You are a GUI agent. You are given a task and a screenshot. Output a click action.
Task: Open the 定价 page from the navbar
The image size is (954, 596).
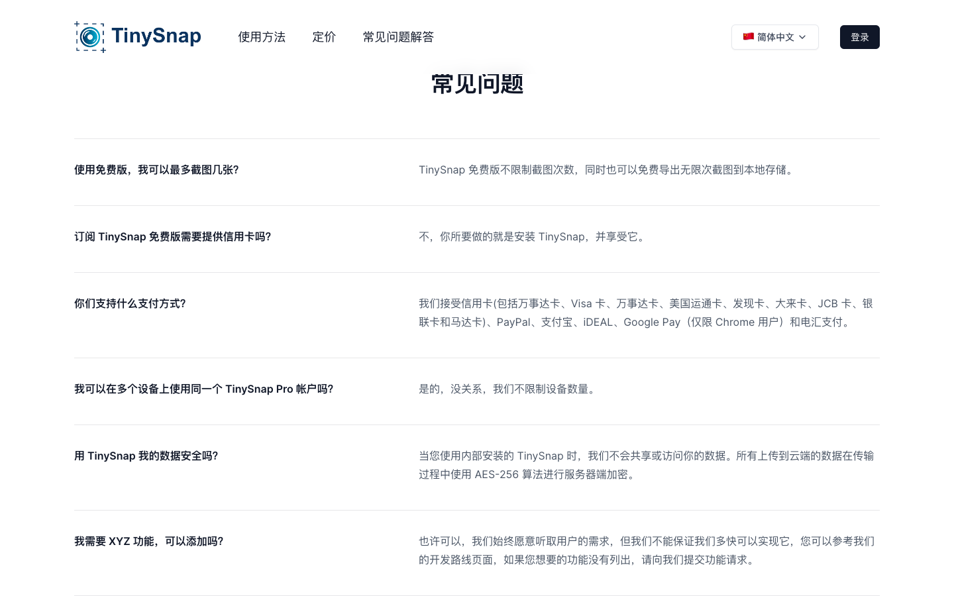pyautogui.click(x=324, y=37)
